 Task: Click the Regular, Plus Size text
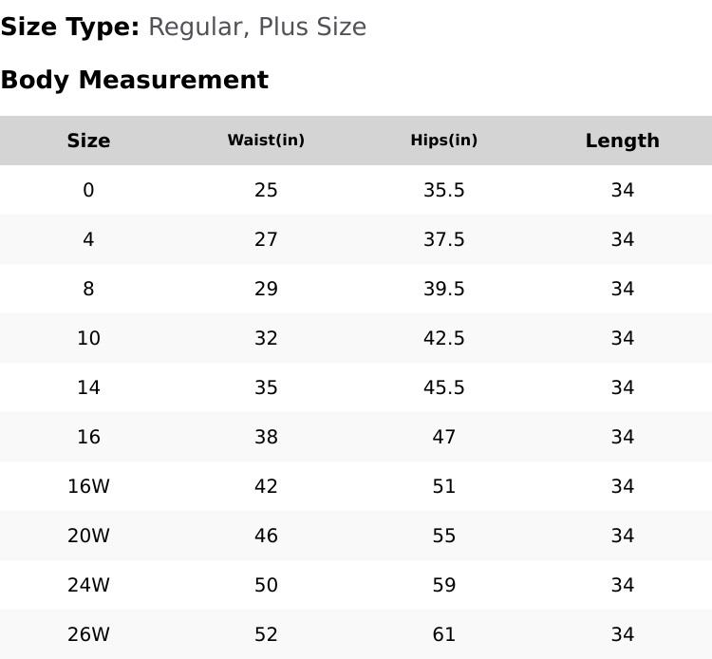tap(257, 27)
